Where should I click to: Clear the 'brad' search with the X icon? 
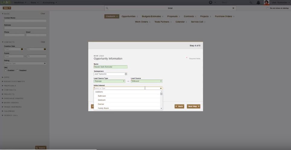[233, 8]
